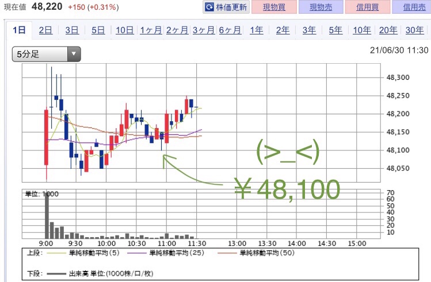Click the 48,300 price axis label

(398, 78)
